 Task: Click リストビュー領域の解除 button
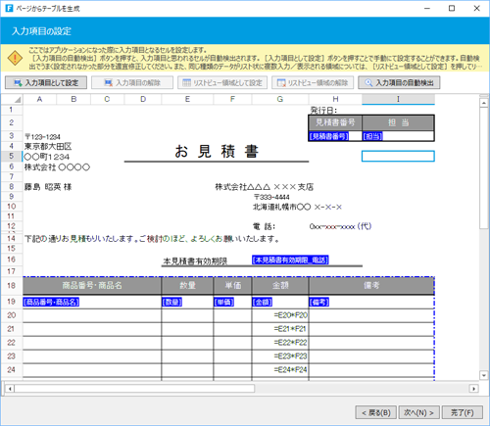click(x=313, y=82)
